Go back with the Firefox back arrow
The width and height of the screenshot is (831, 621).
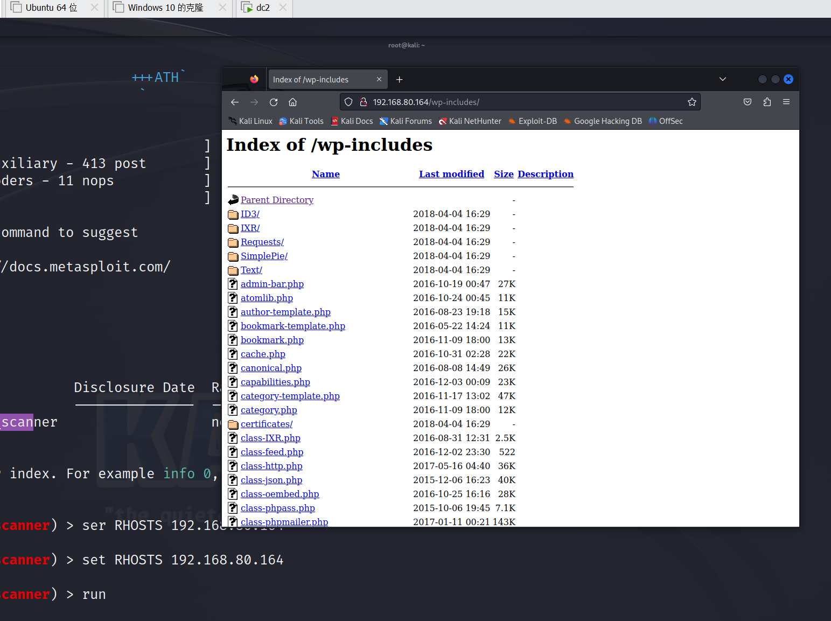pyautogui.click(x=235, y=102)
